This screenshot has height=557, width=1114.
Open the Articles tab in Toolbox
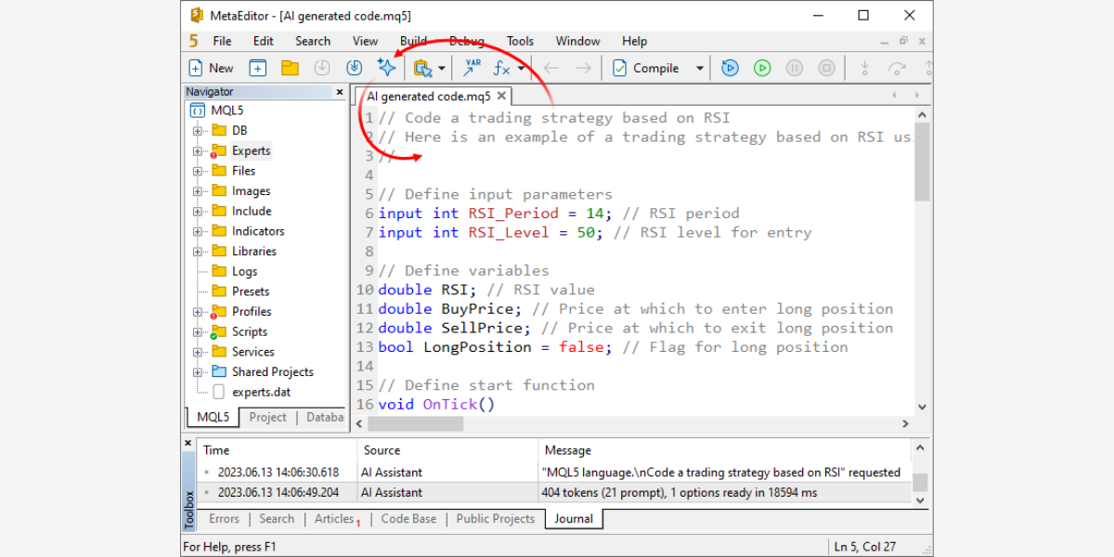334,519
